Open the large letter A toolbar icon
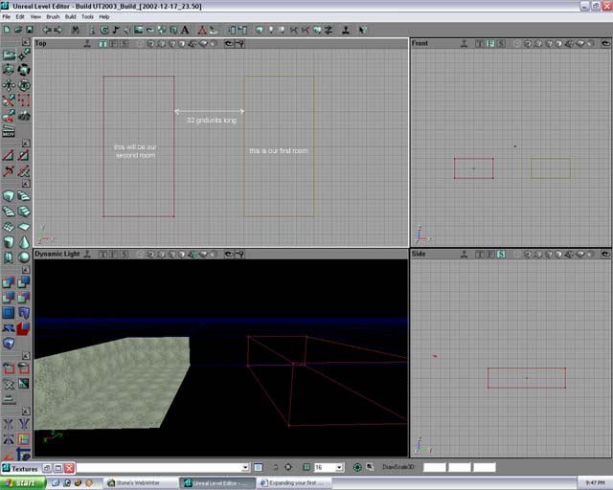Viewport: 613px width, 490px height. coord(185,30)
